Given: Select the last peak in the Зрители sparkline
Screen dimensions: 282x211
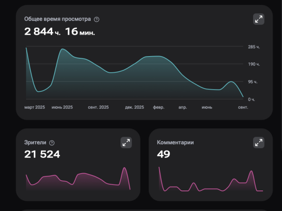Looking at the screenshot, I should click(x=125, y=168).
